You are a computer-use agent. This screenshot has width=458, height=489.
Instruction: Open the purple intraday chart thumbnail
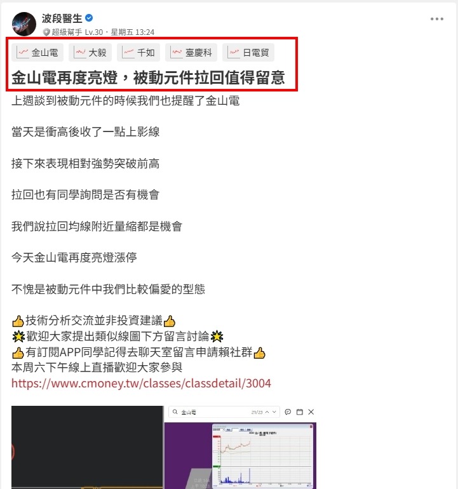[x=240, y=455]
